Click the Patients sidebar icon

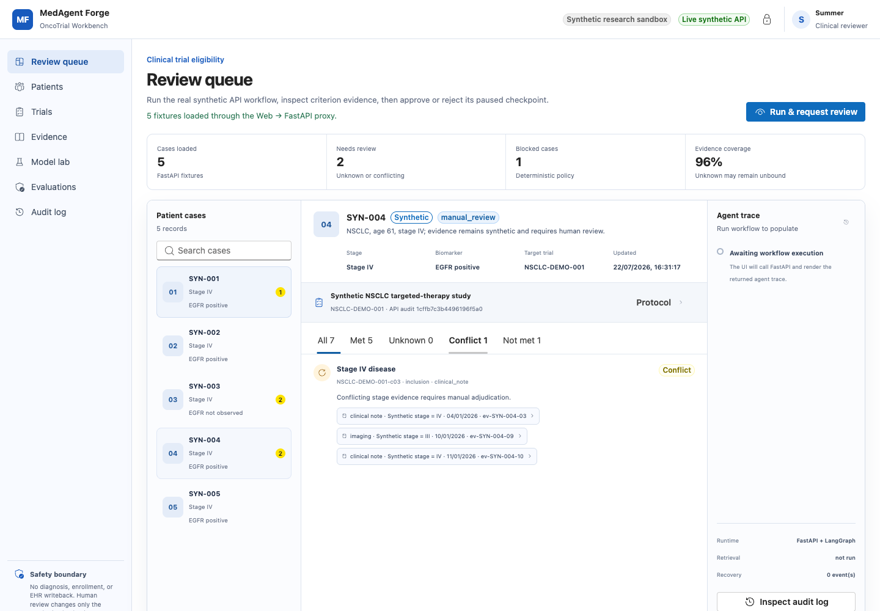pyautogui.click(x=20, y=87)
